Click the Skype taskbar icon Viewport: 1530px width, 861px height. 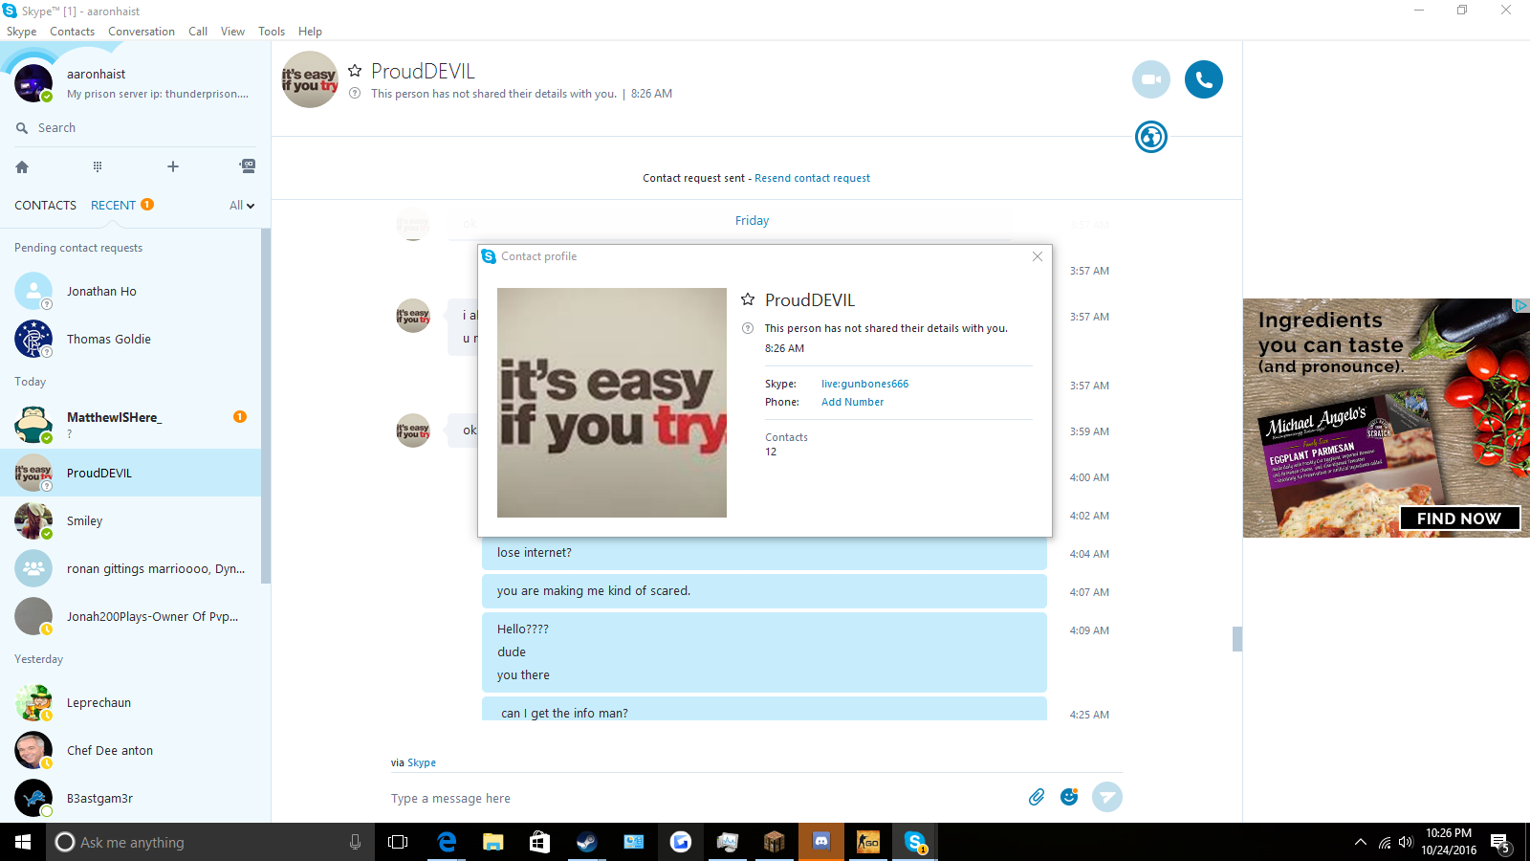pos(915,842)
